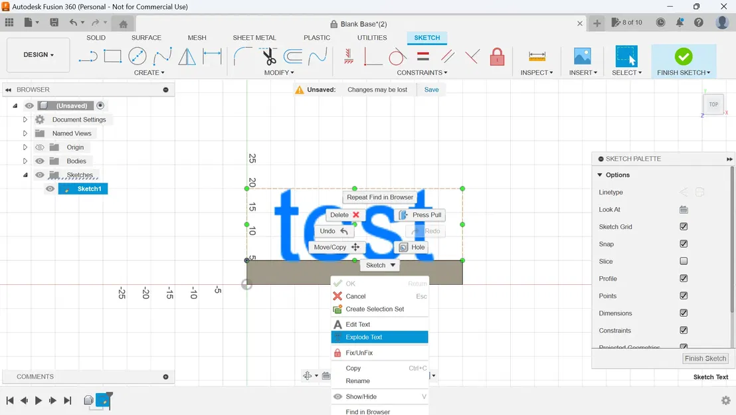Select the 2-Point Rectangle tool
The image size is (736, 415).
pyautogui.click(x=113, y=56)
